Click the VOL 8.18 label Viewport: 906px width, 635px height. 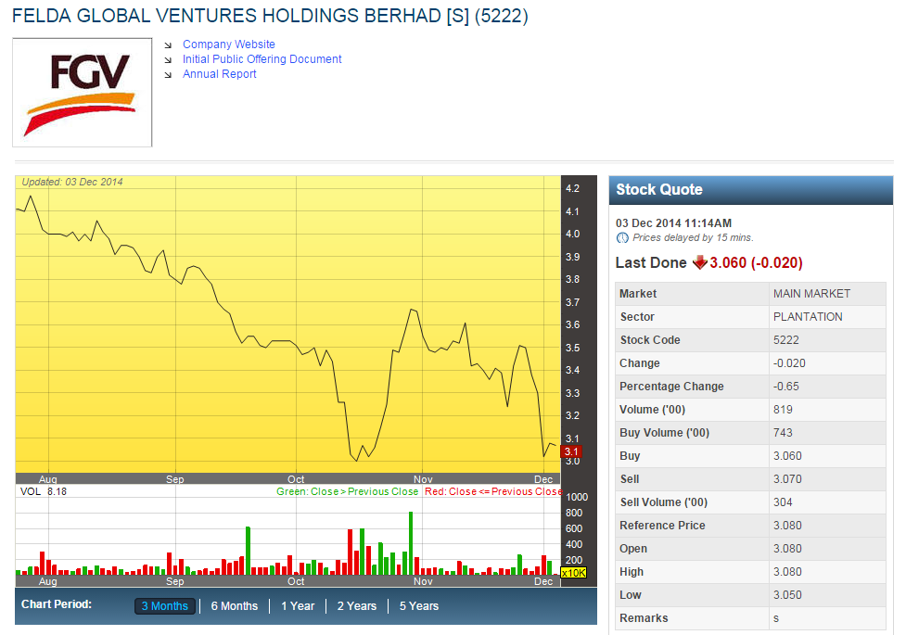coord(44,491)
